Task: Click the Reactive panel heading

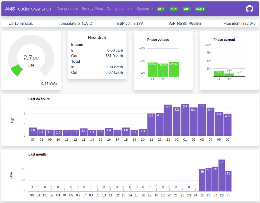Action: point(97,38)
